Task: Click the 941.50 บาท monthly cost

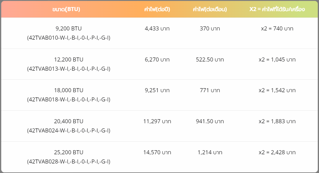Action: click(x=210, y=121)
